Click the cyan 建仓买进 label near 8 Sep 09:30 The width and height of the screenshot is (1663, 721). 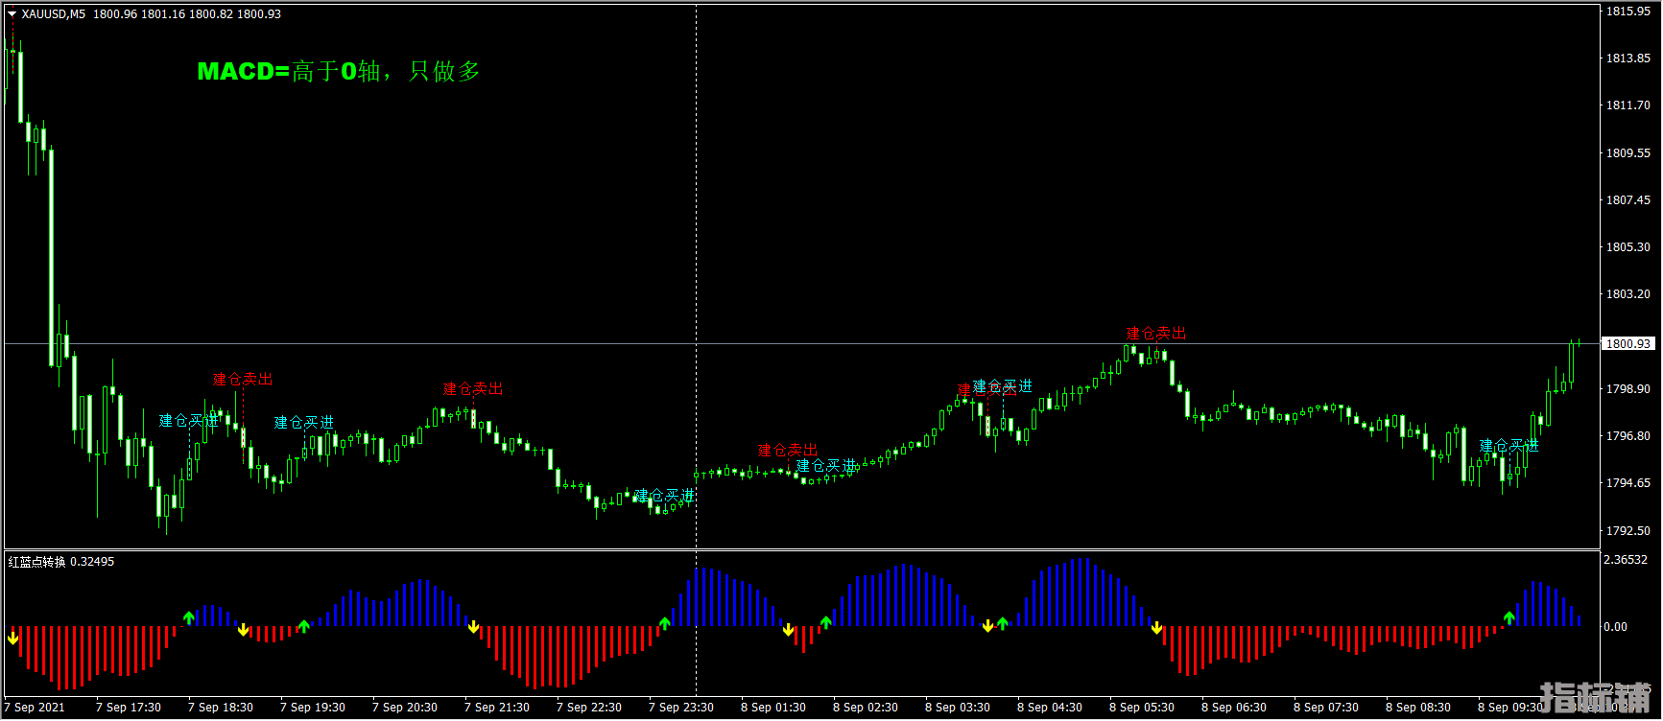1509,446
